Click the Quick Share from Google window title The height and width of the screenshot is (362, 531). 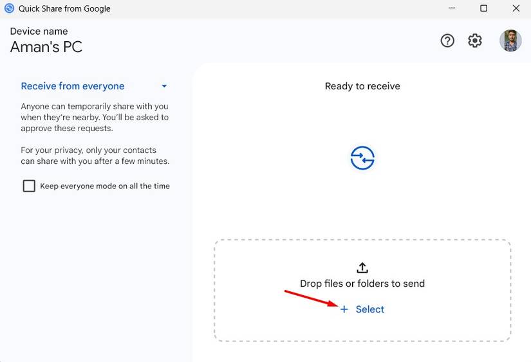pos(64,9)
